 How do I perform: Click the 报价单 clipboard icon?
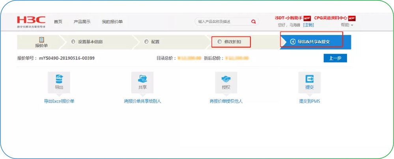[x=41, y=40]
